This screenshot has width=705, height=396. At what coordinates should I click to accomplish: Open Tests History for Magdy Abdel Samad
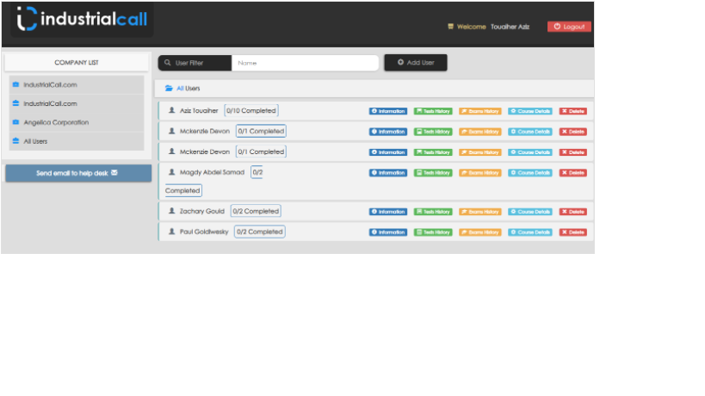(433, 172)
